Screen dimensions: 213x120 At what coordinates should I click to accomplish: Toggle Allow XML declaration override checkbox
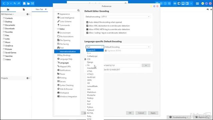87,26
